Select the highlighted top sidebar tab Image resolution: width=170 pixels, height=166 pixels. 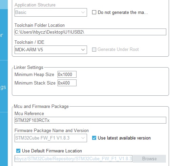point(4,4)
